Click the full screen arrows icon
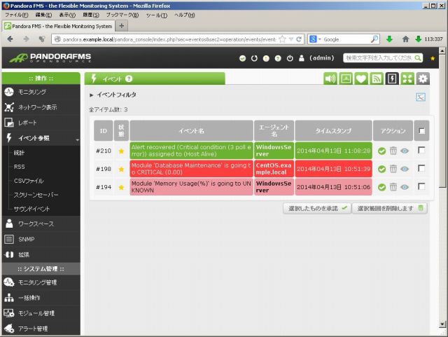Screen dimensions: 448x337 coord(407,78)
